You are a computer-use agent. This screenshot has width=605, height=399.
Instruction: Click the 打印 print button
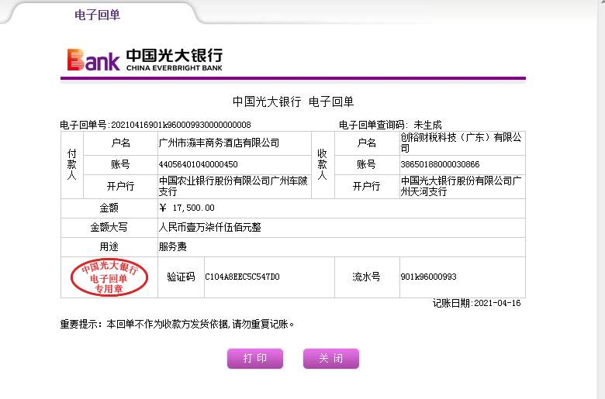(255, 359)
